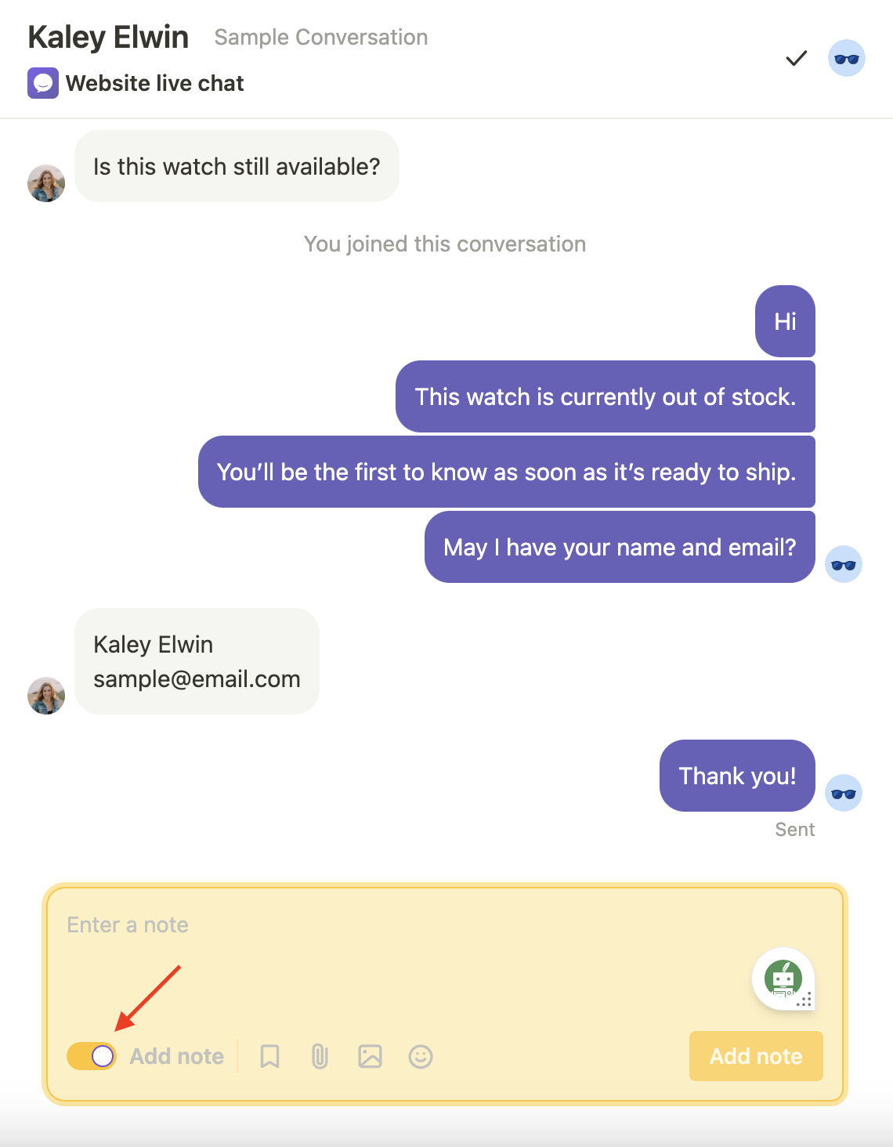Click the yellow Add note button
Viewport: 893px width, 1147px height.
click(756, 1056)
